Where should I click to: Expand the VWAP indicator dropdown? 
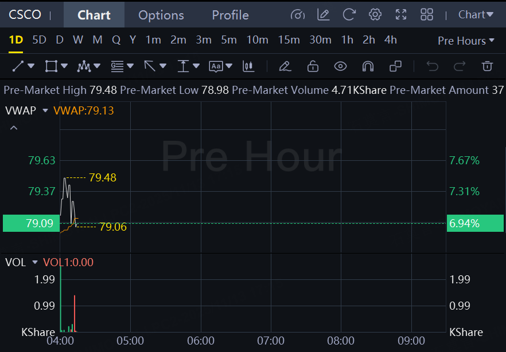[45, 111]
